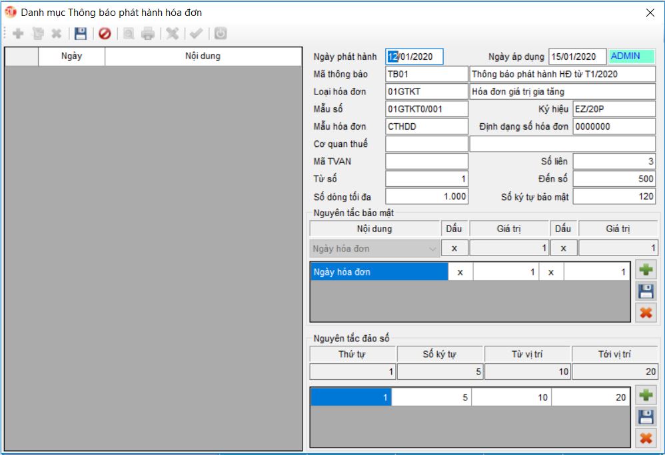Click the crossed tools toolbar icon
The image size is (665, 455).
(172, 33)
